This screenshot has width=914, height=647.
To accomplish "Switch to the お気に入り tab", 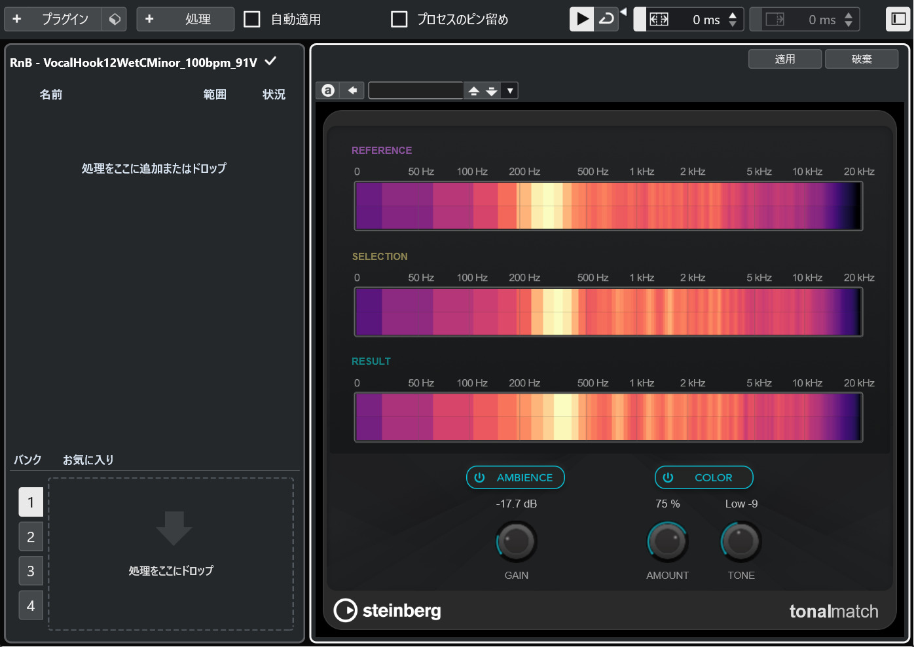I will [x=88, y=460].
